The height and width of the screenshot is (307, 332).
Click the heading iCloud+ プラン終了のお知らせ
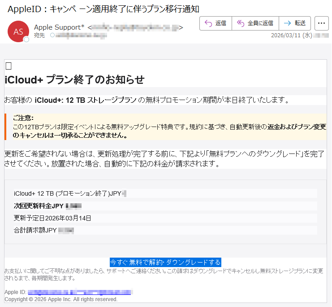tap(74, 80)
